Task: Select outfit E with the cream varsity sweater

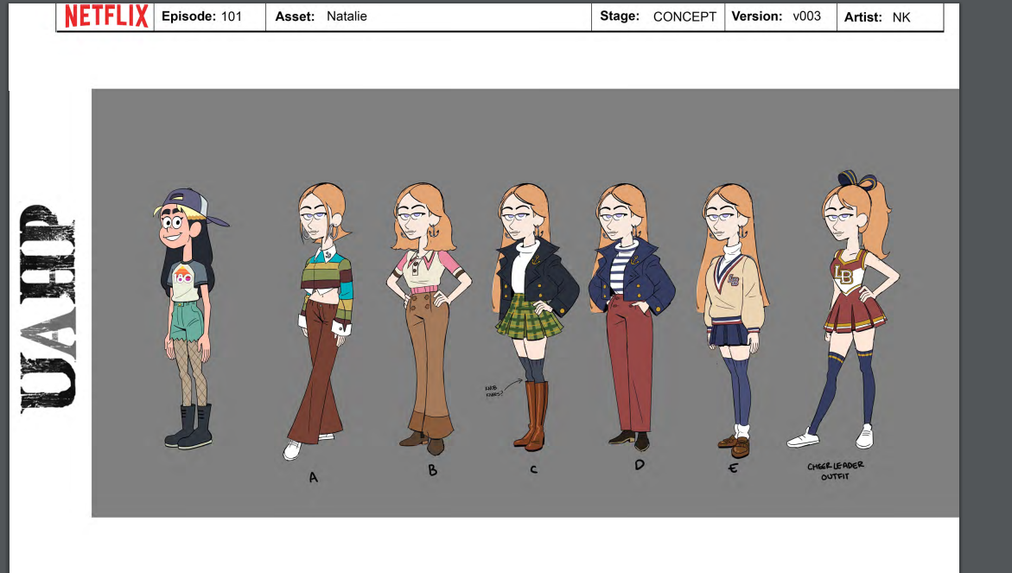Action: (733, 321)
